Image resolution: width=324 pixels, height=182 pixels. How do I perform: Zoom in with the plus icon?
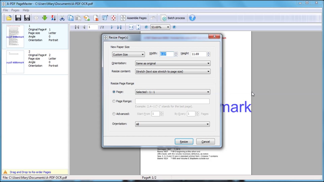[174, 27]
